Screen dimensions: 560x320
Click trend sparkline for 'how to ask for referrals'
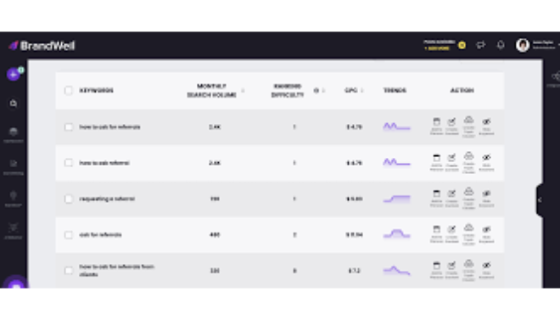pyautogui.click(x=396, y=126)
